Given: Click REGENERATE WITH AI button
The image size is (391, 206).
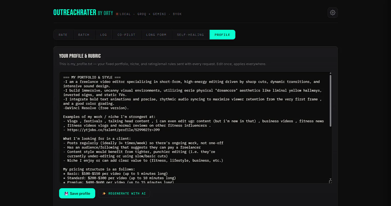Looking at the screenshot, I should tap(124, 193).
